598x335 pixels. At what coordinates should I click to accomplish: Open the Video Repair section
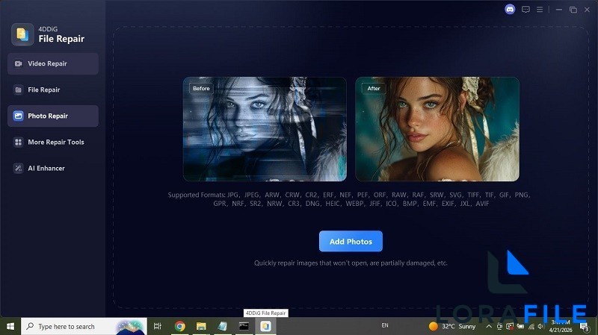(x=52, y=63)
